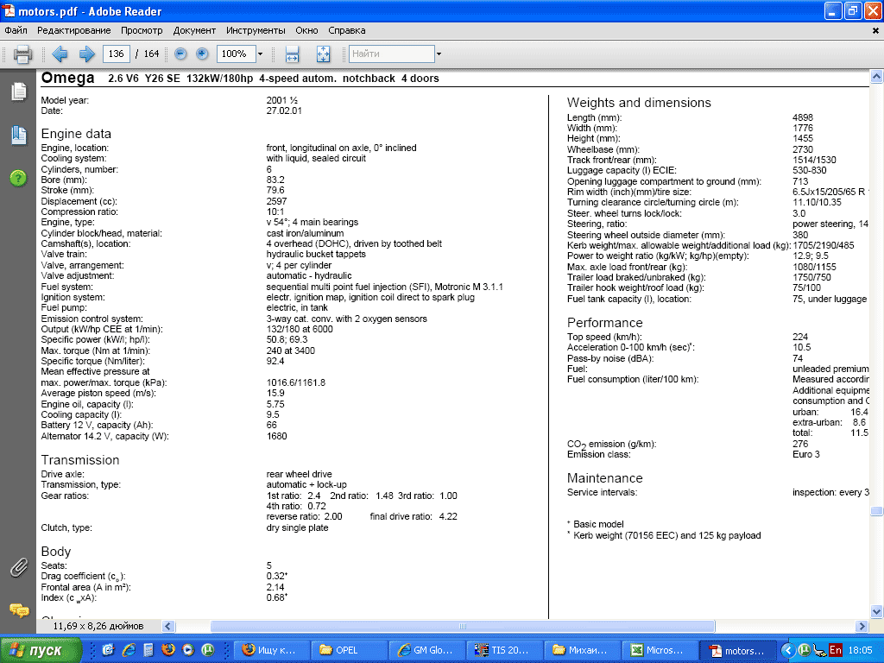Switch to GM Glo... taskbar window
The image size is (884, 663).
click(x=426, y=650)
